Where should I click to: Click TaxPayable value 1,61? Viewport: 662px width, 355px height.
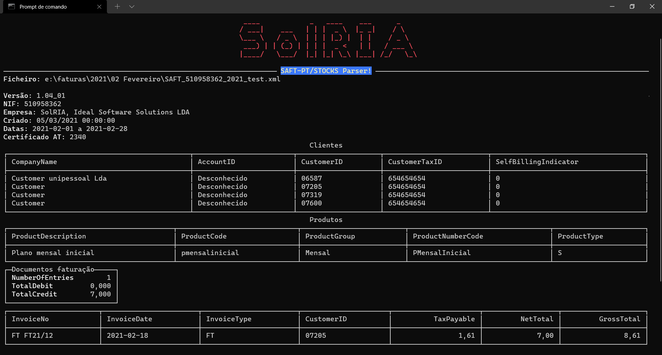point(467,335)
